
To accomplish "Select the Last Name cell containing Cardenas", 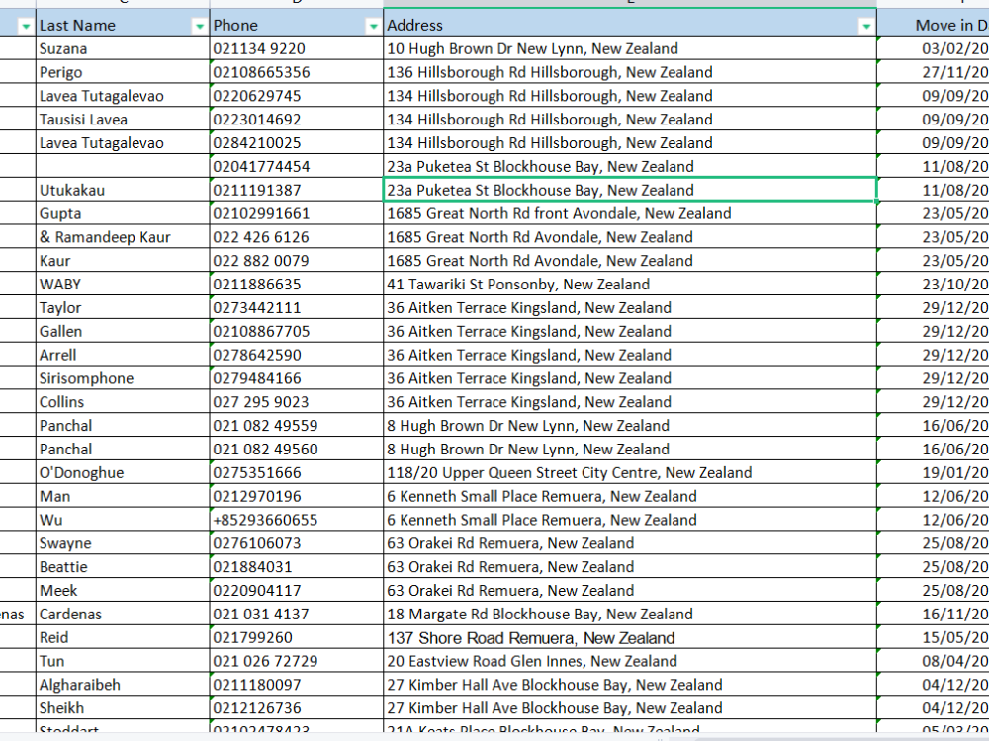I will 123,614.
